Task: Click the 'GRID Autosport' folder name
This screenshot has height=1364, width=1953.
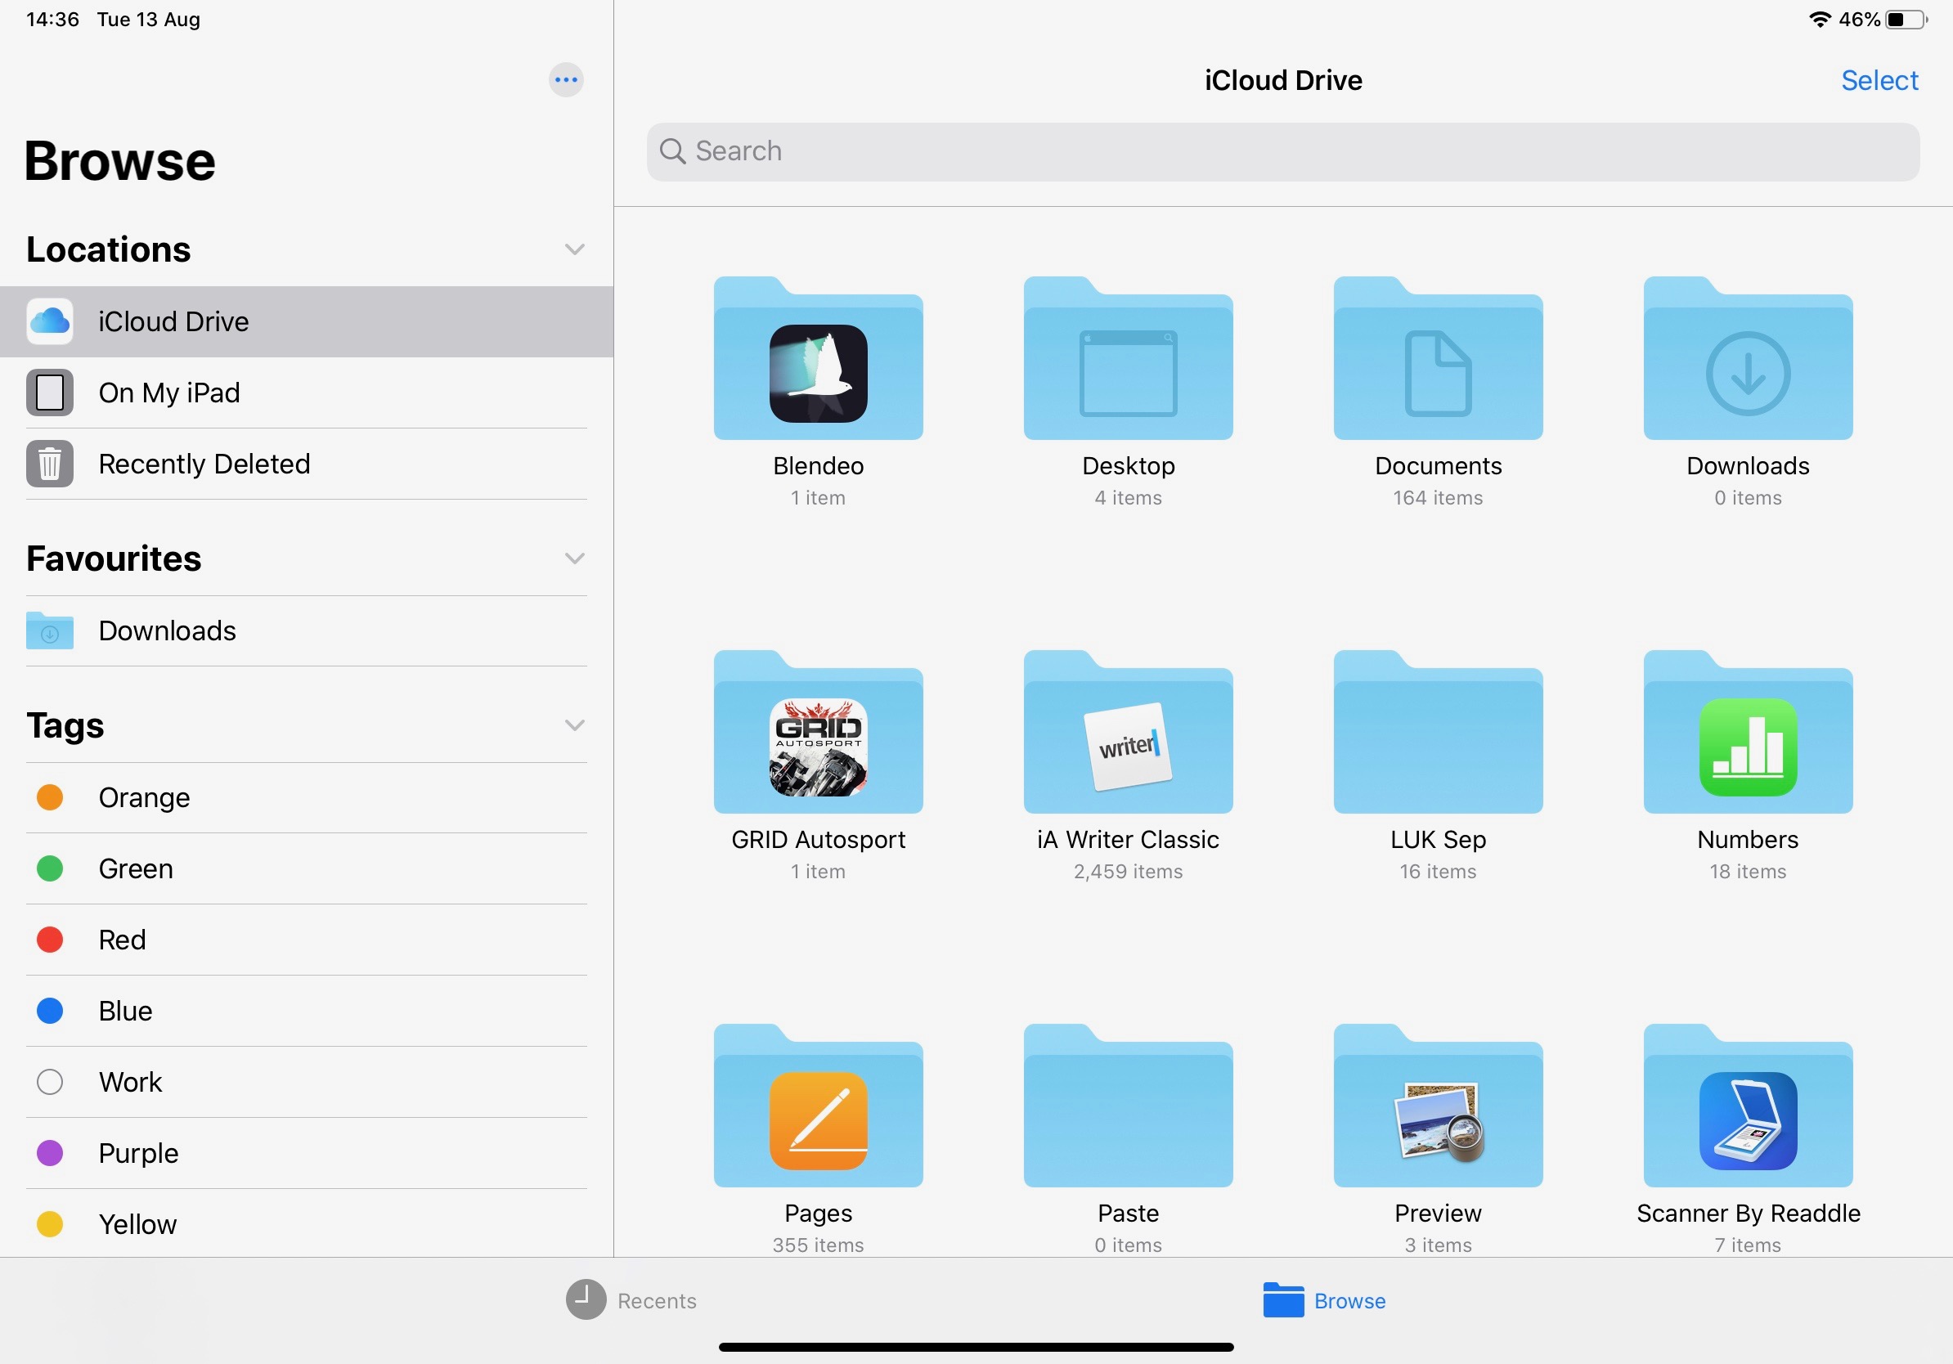Action: coord(819,840)
